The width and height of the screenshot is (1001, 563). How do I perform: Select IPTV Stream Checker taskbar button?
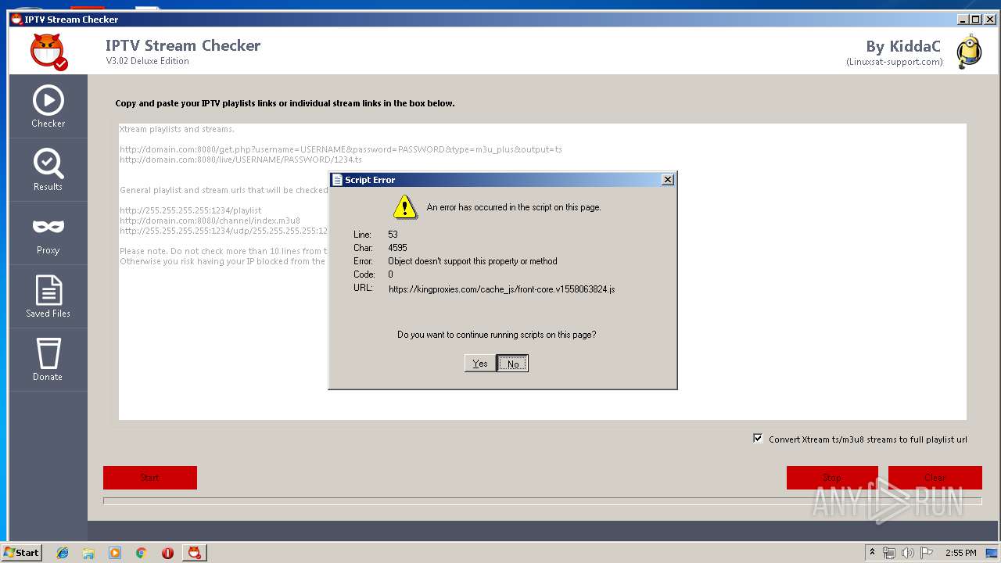tap(195, 553)
